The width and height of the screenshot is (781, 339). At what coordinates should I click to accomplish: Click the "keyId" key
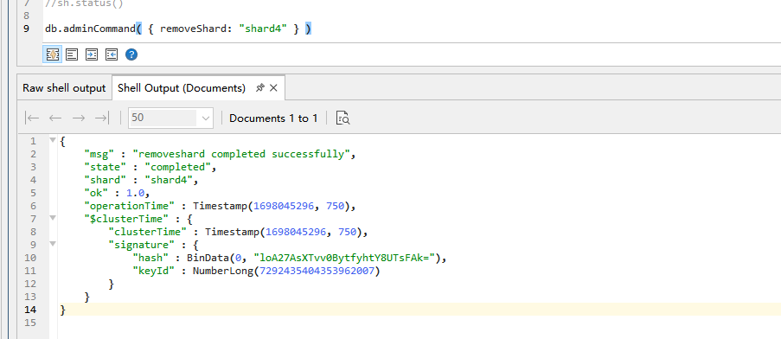pyautogui.click(x=154, y=271)
